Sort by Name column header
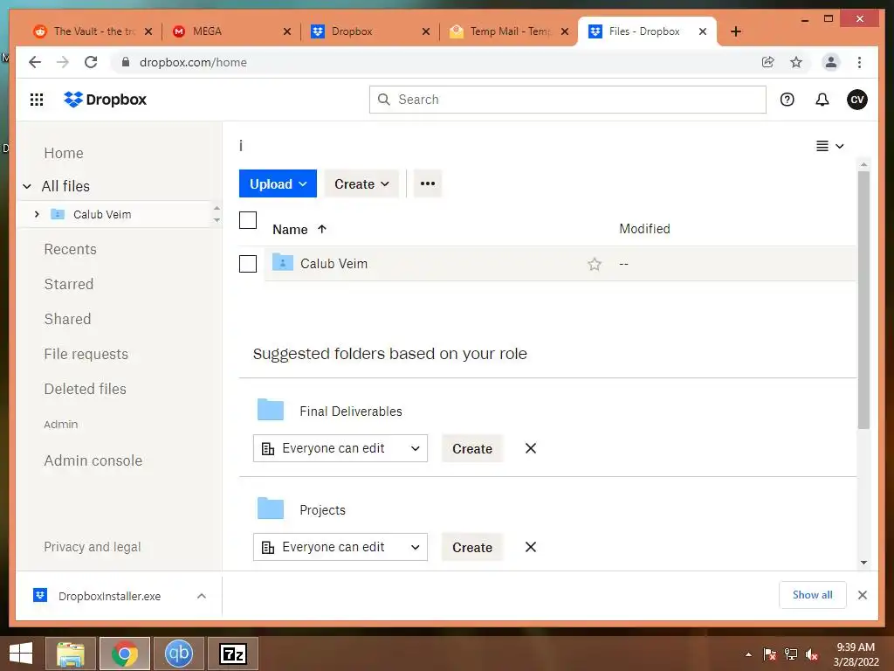 (x=299, y=230)
